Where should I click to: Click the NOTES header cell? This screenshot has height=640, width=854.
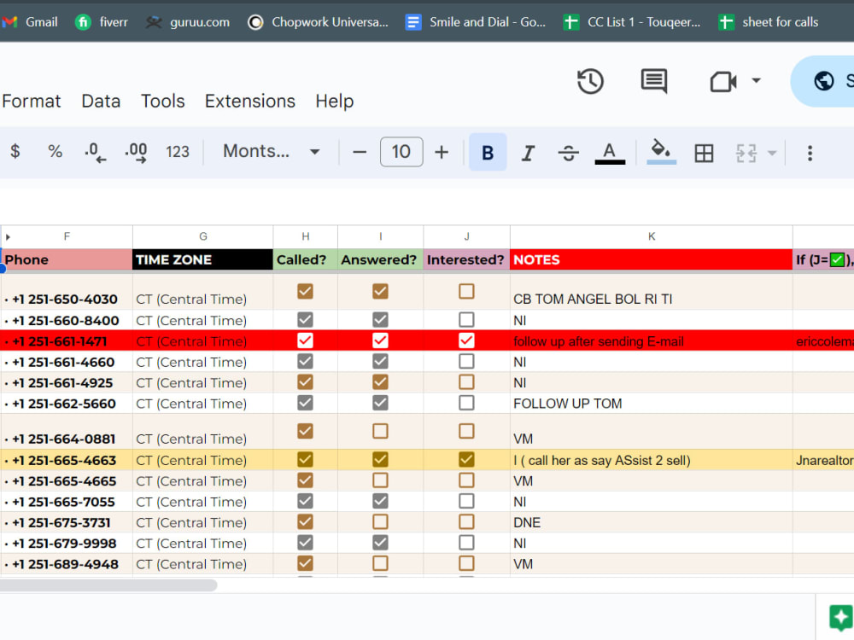point(652,259)
